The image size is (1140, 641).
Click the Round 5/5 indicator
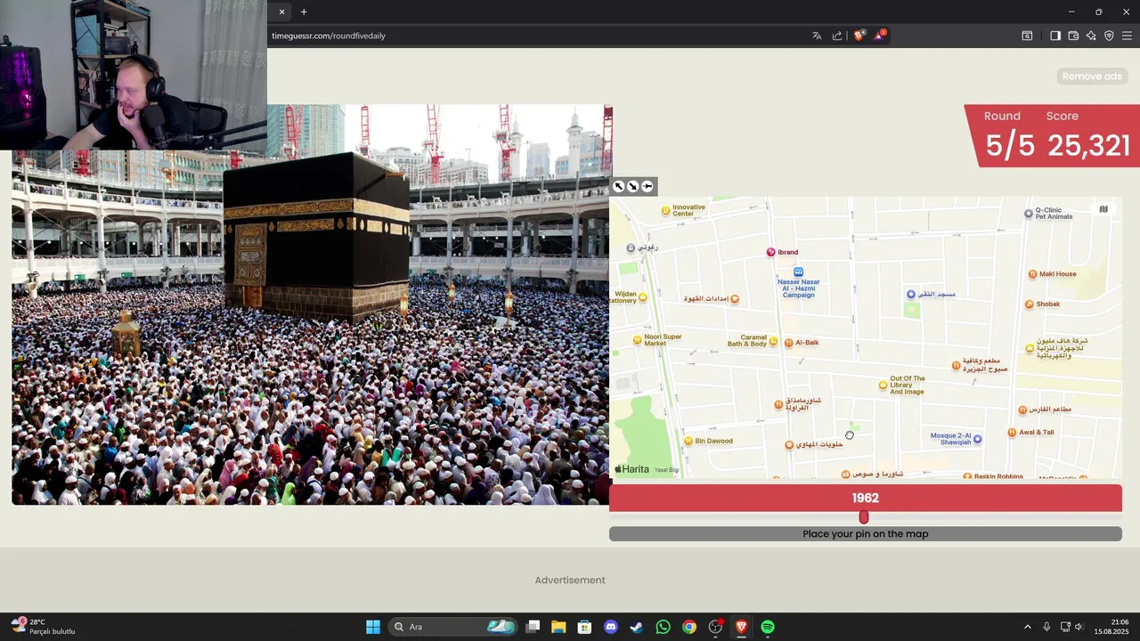point(1008,136)
